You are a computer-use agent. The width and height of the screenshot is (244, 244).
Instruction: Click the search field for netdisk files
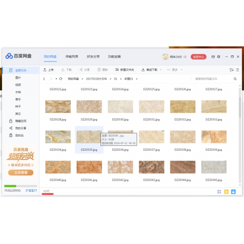(212, 79)
